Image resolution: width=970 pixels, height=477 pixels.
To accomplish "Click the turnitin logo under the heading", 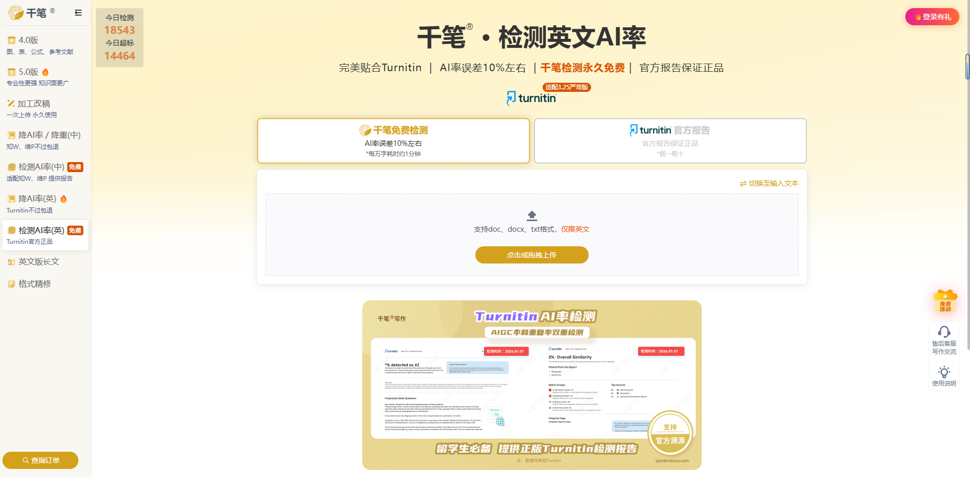I will 531,98.
